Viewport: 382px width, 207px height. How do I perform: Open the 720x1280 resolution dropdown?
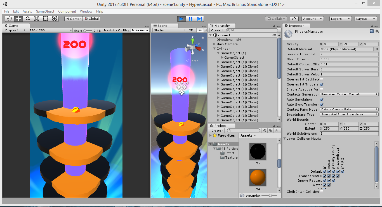pos(50,30)
